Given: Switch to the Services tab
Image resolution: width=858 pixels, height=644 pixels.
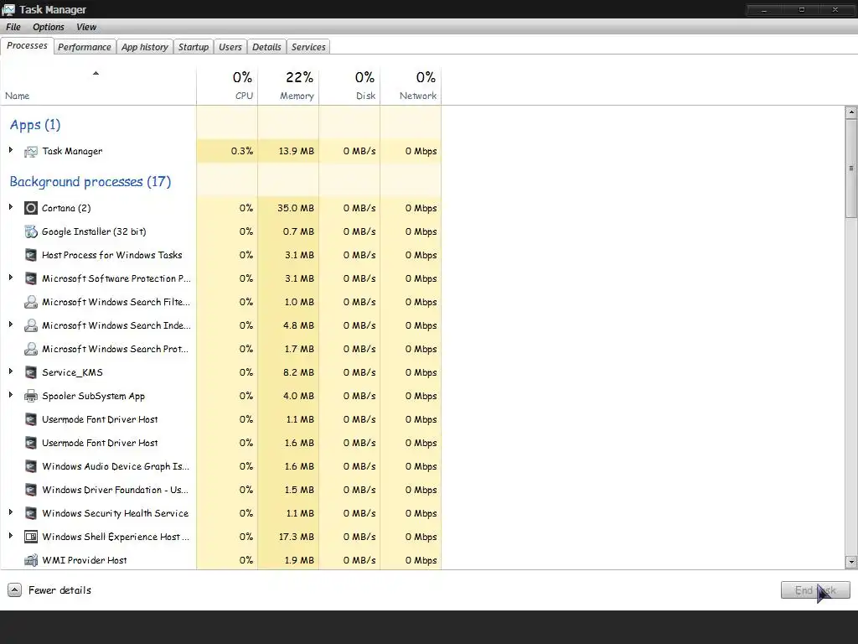Looking at the screenshot, I should (x=308, y=47).
